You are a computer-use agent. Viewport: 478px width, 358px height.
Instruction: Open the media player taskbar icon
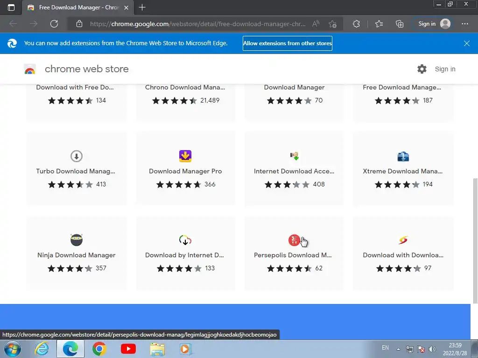185,349
